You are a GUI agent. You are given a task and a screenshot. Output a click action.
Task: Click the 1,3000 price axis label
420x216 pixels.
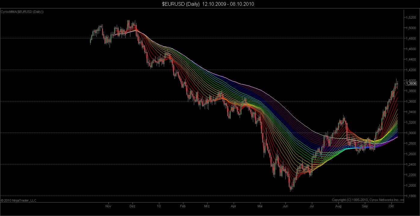(x=411, y=133)
